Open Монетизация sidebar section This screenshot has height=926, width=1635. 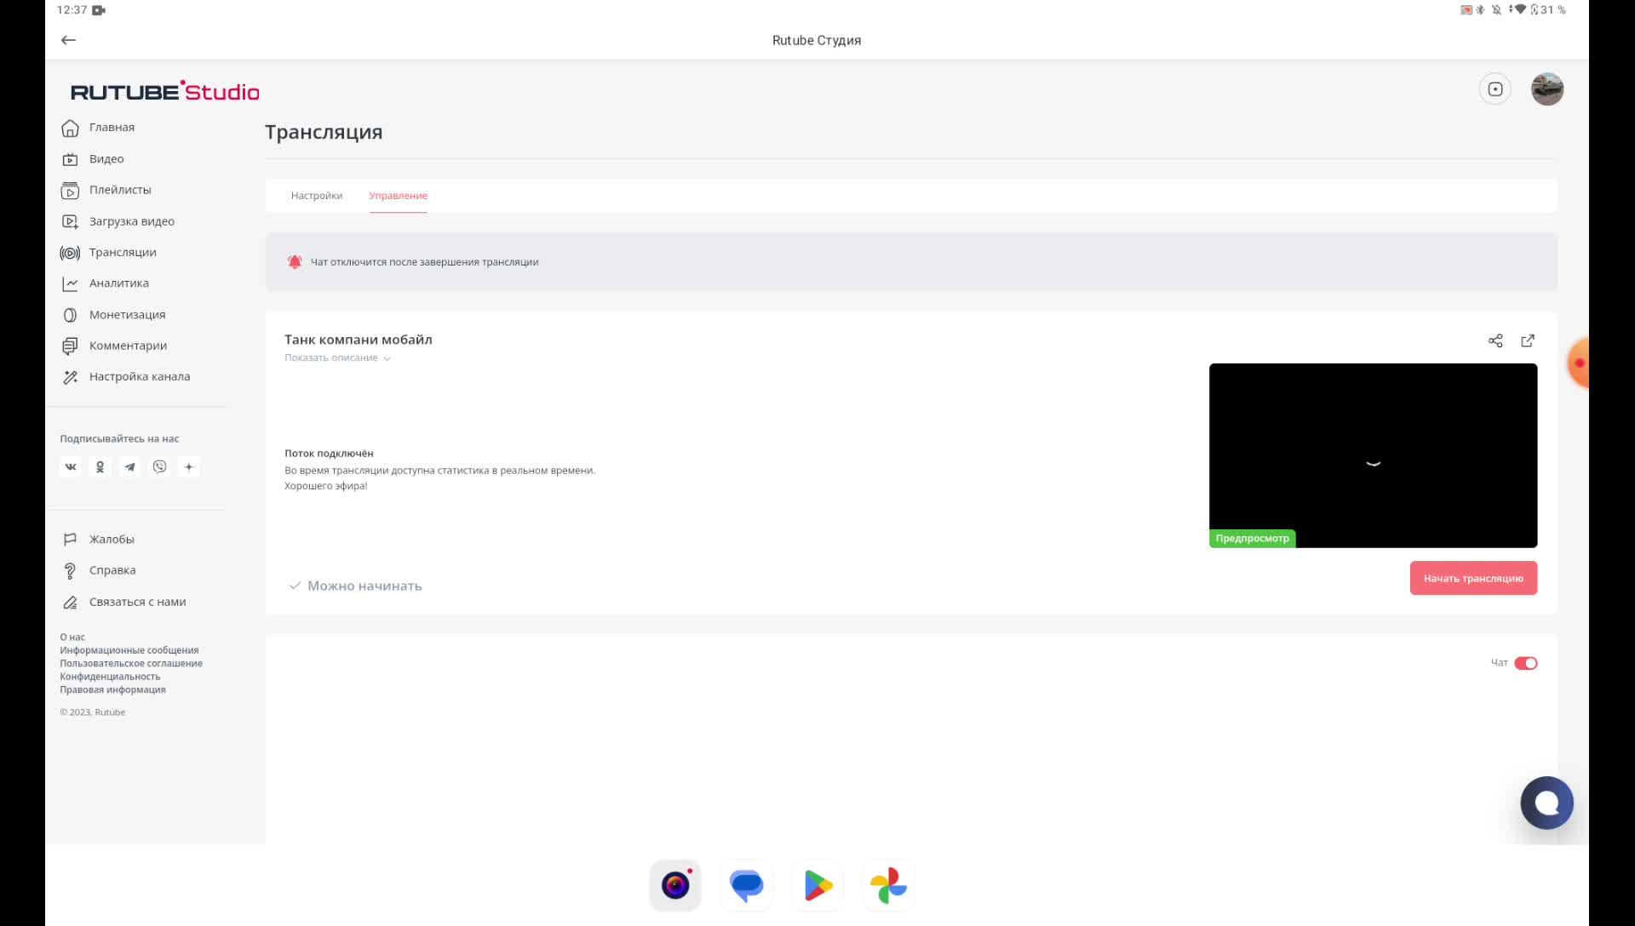point(127,315)
